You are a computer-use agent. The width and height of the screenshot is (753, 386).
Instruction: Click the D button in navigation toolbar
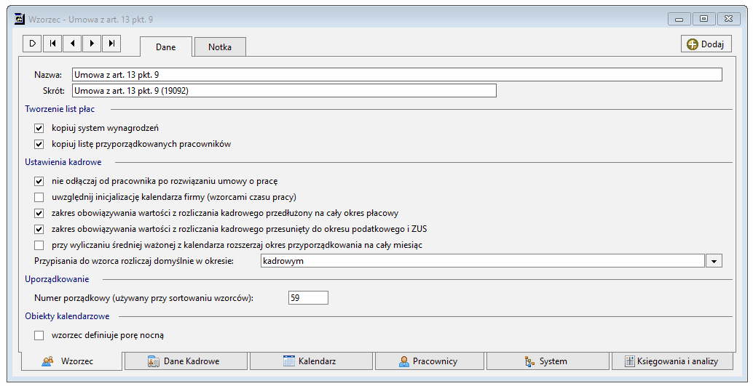click(x=32, y=43)
